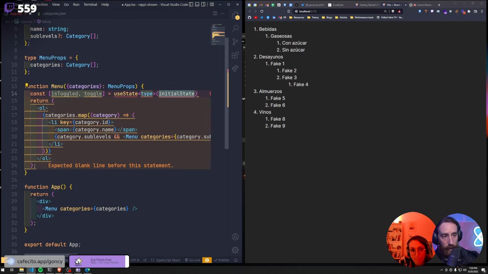Switch to the Getting Started browser tab

point(368,5)
